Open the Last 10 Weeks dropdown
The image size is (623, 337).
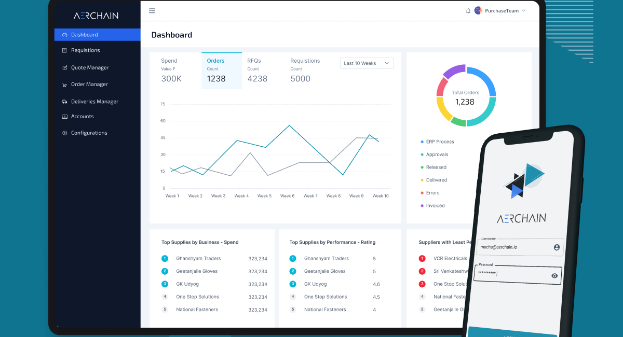tap(367, 63)
